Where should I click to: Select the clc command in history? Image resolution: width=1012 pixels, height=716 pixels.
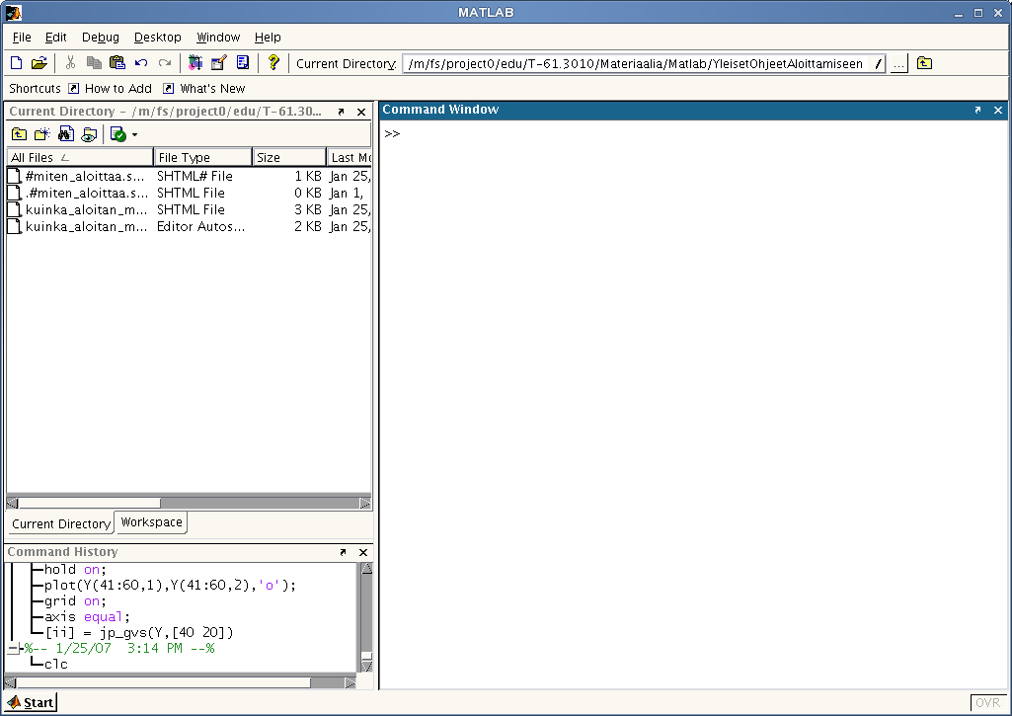coord(56,664)
